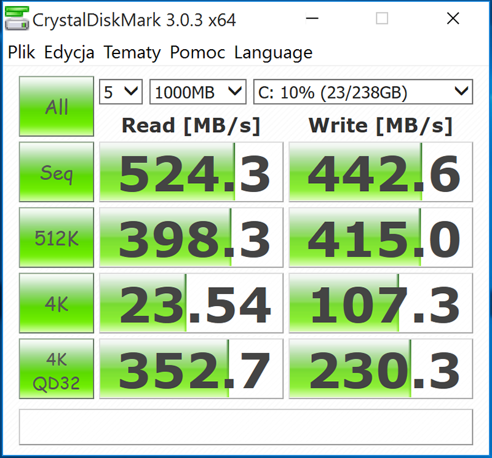Screen dimensions: 492x458
Task: Open the Language menu
Action: (273, 52)
